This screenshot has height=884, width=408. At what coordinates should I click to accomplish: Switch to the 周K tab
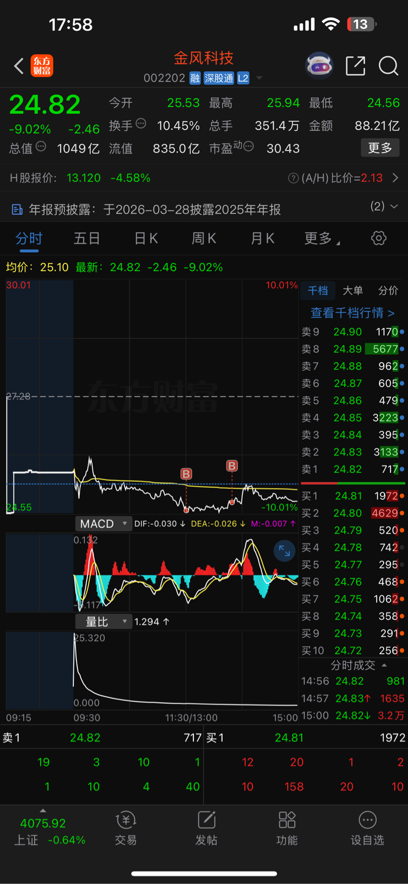click(204, 238)
